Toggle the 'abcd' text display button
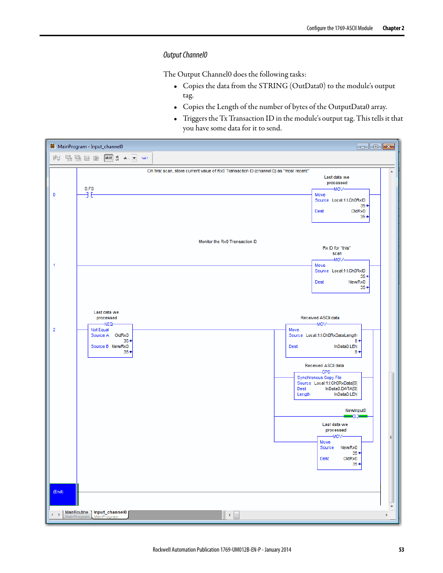Screen dimensions: 443x573 point(108,158)
